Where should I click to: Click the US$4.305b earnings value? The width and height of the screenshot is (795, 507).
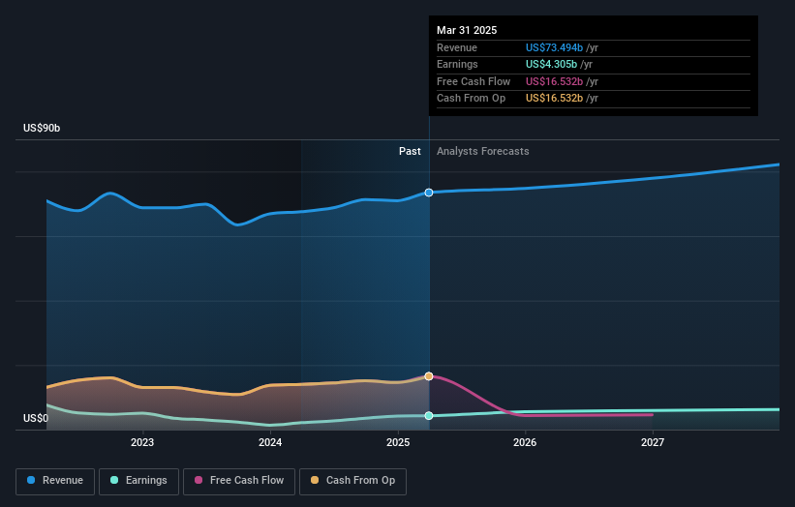(551, 64)
